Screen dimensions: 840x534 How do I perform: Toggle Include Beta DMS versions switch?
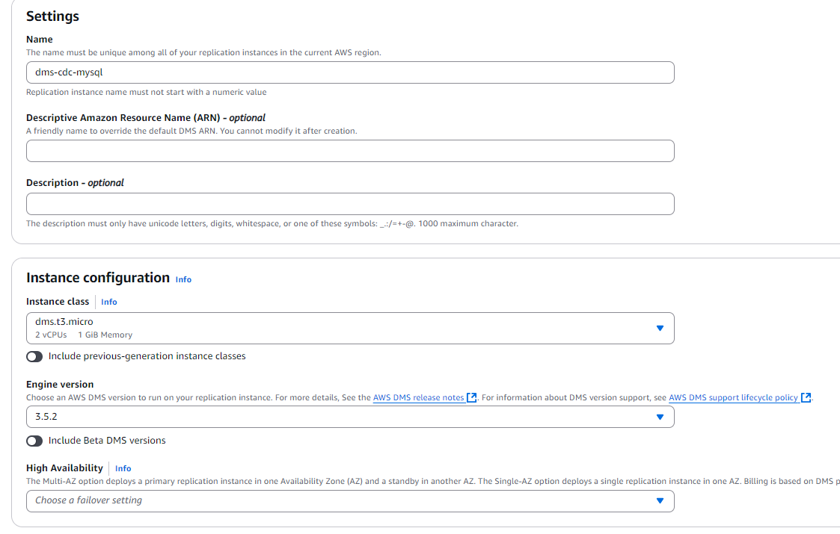click(34, 441)
